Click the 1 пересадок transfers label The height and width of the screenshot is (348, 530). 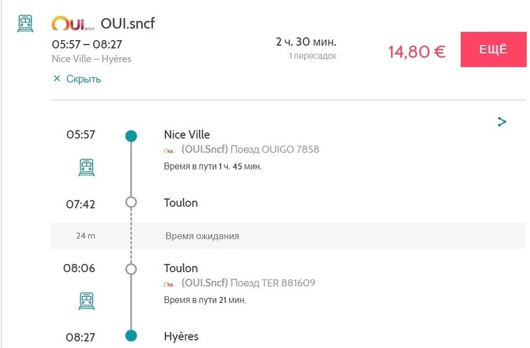tap(312, 56)
